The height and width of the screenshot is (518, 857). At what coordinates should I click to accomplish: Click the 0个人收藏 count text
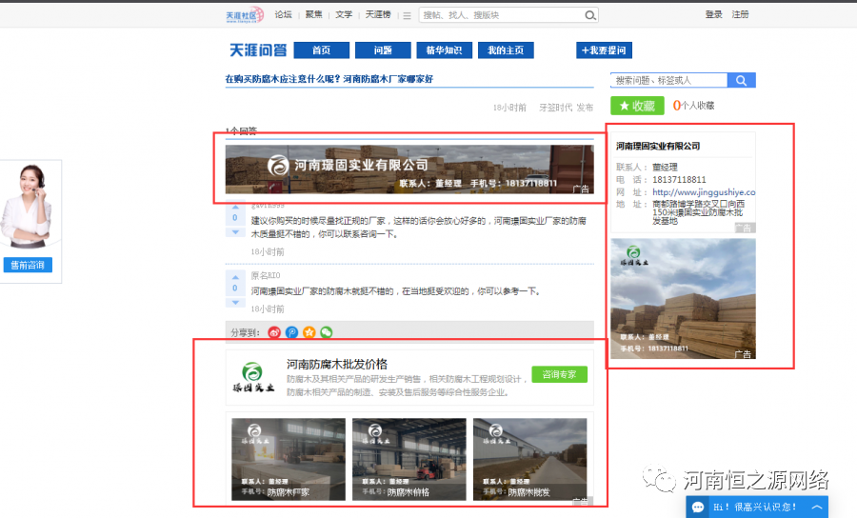(x=693, y=106)
